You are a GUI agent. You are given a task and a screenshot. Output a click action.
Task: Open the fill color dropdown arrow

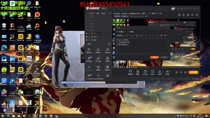coord(139,36)
